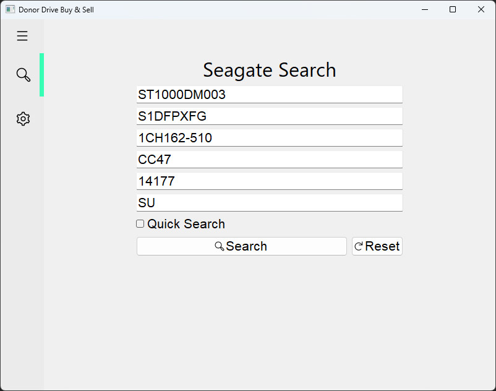Click the Reset button

377,246
